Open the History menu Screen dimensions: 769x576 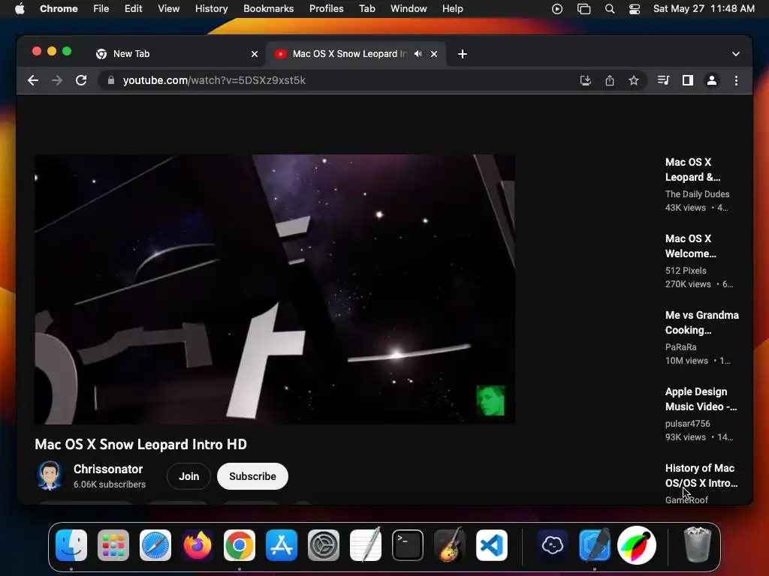(x=211, y=9)
